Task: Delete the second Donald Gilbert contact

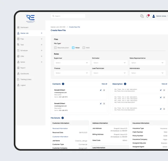Action: [x=104, y=103]
